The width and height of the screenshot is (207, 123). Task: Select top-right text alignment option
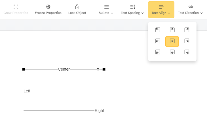click(x=187, y=30)
